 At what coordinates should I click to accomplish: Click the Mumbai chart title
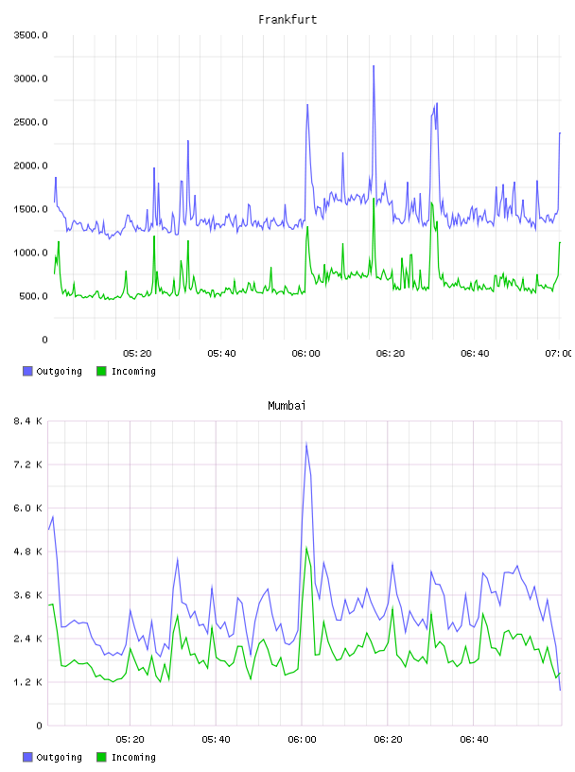coord(287,406)
